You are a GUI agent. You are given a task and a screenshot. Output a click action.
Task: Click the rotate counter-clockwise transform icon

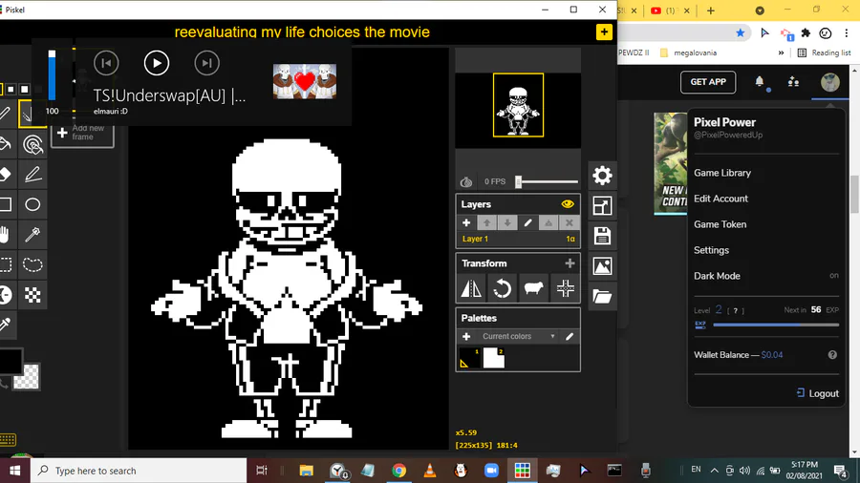coord(502,288)
